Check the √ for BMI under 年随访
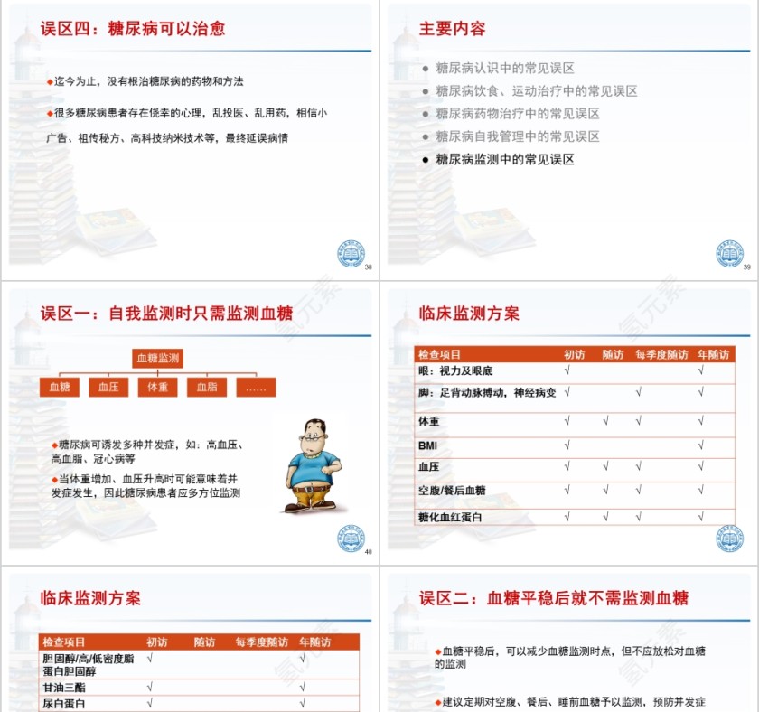Viewport: 759px width, 712px height. click(701, 443)
